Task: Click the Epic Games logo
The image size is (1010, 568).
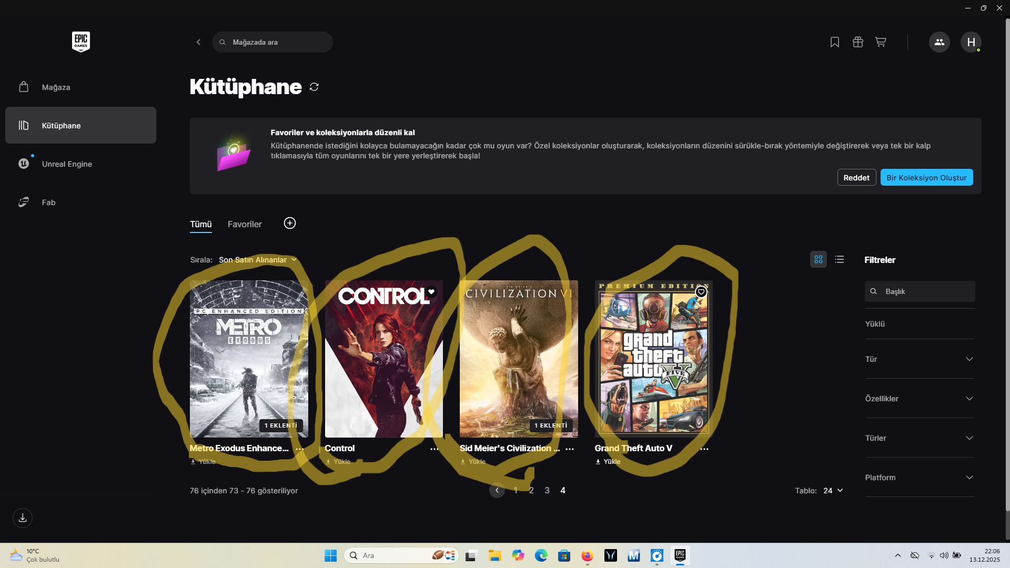Action: pyautogui.click(x=81, y=42)
